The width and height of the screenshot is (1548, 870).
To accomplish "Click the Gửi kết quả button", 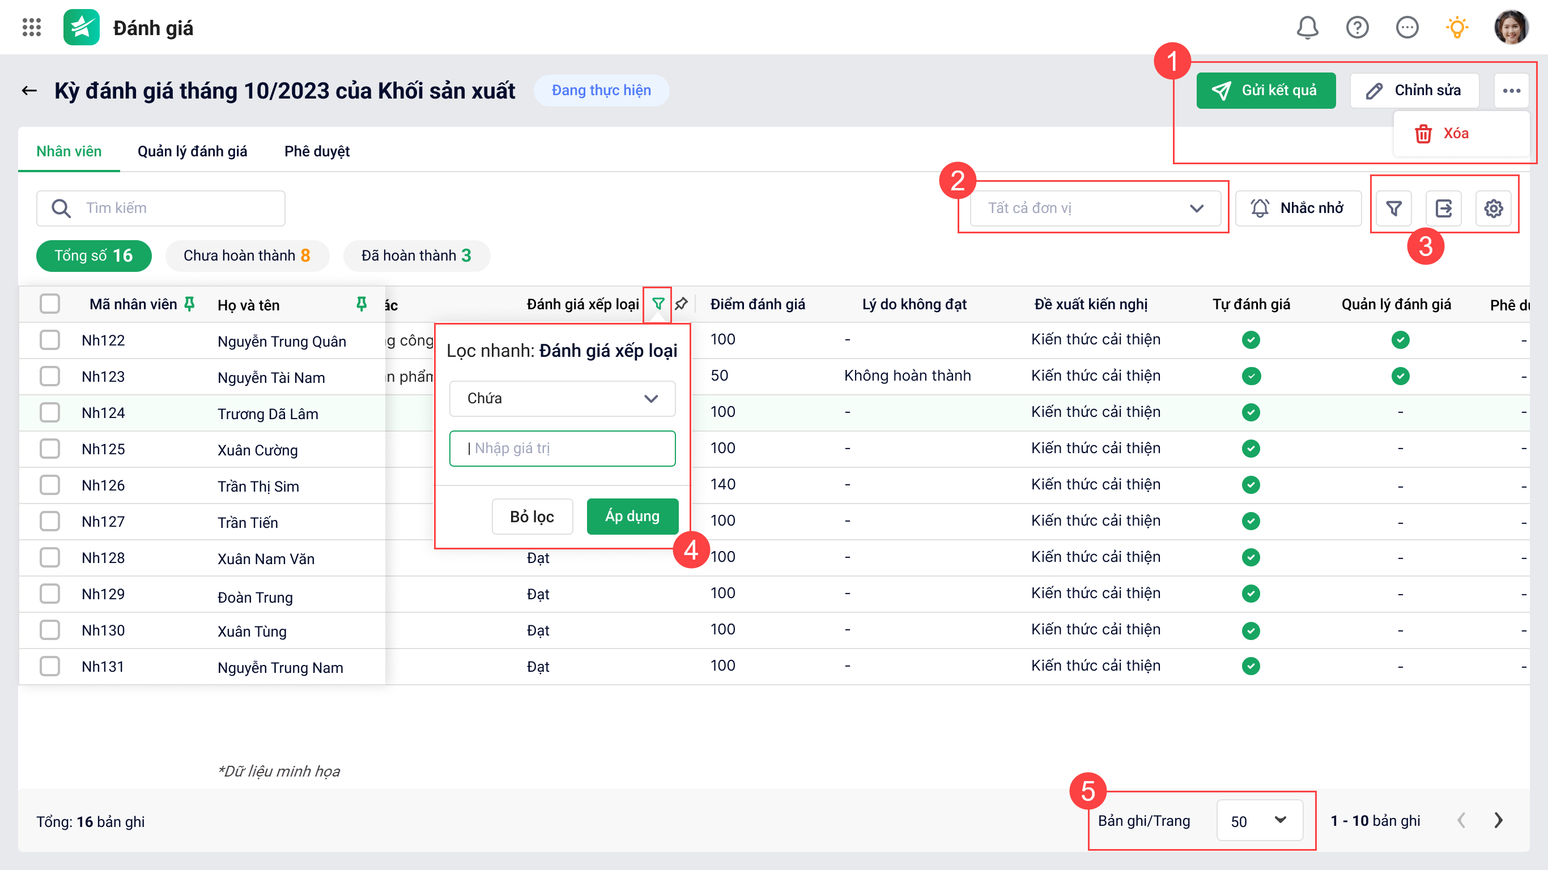I will click(1266, 91).
